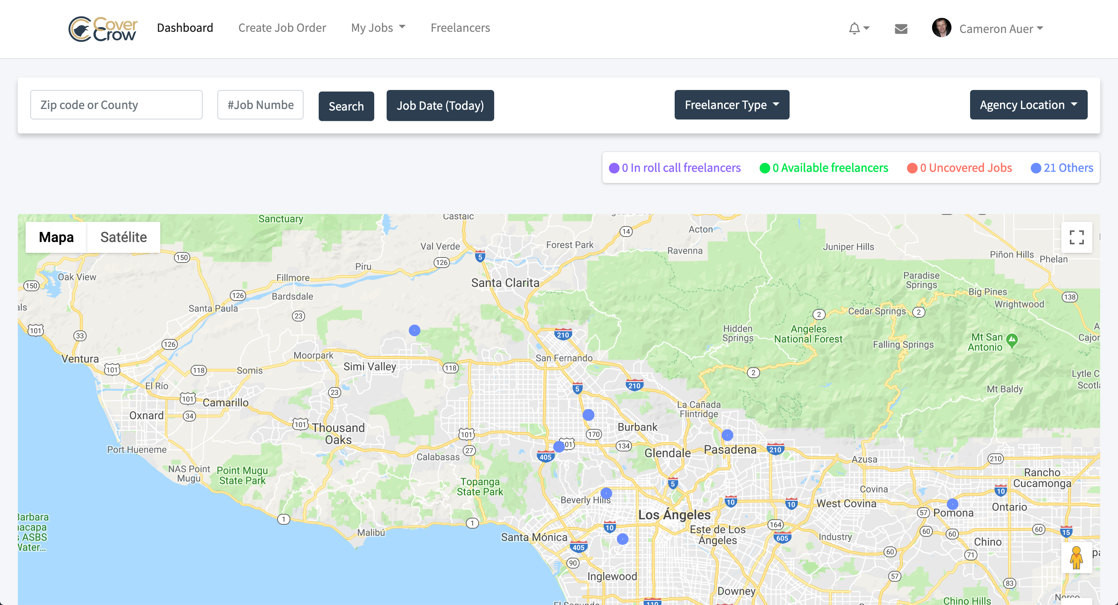Filter by Available freelancers

(x=830, y=168)
